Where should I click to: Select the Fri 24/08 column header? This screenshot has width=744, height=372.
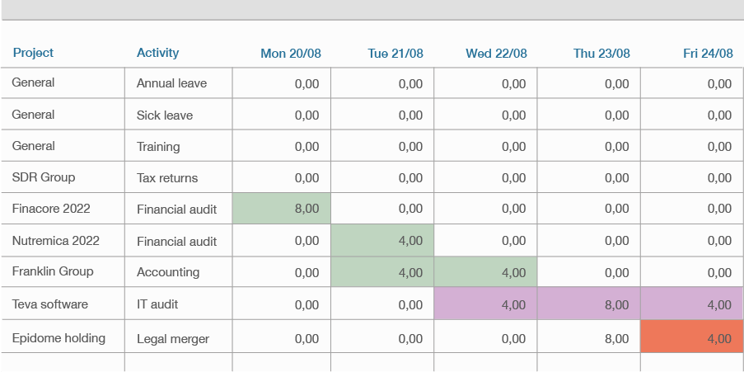708,54
